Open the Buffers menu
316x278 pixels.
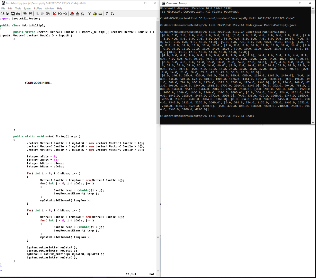[x=39, y=8]
